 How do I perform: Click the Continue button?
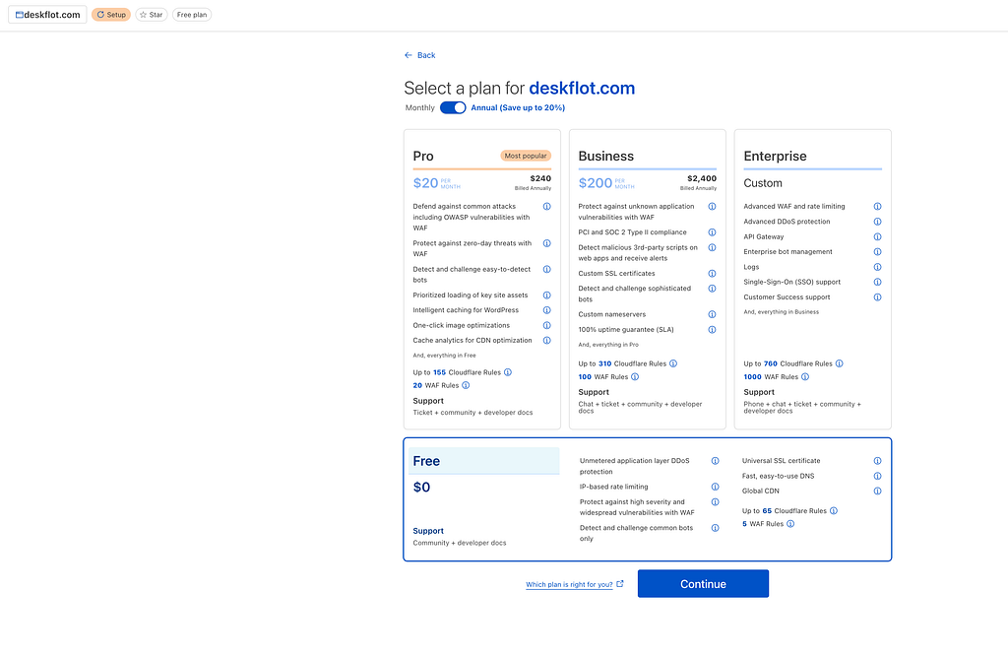pos(703,583)
